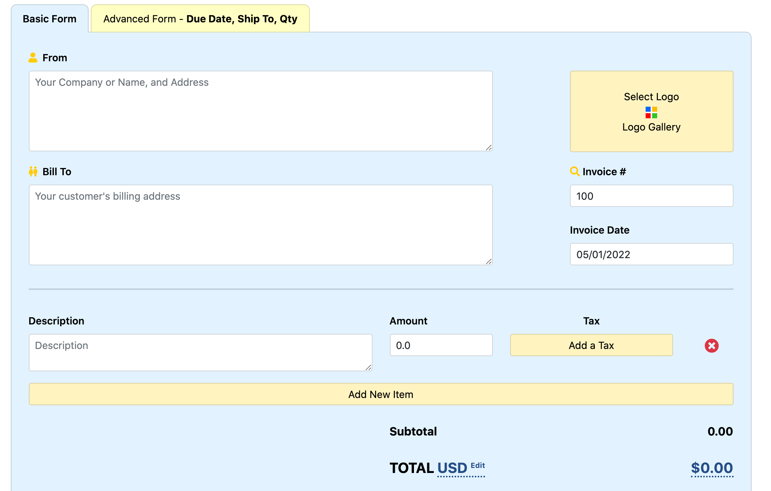Click the Invoice Date field 05/01/2022
The width and height of the screenshot is (771, 491).
[x=651, y=254]
